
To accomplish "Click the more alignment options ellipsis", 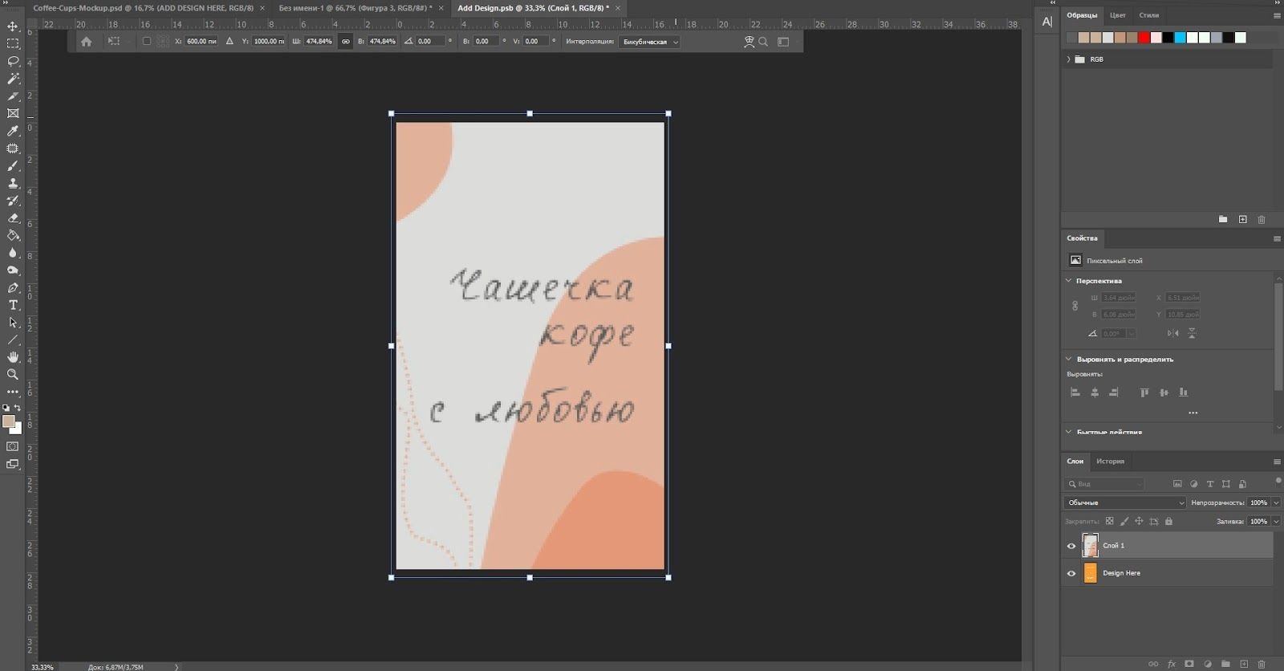I will pos(1193,413).
